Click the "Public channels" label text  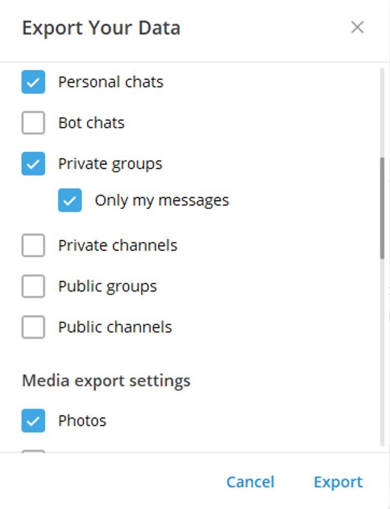tap(115, 328)
